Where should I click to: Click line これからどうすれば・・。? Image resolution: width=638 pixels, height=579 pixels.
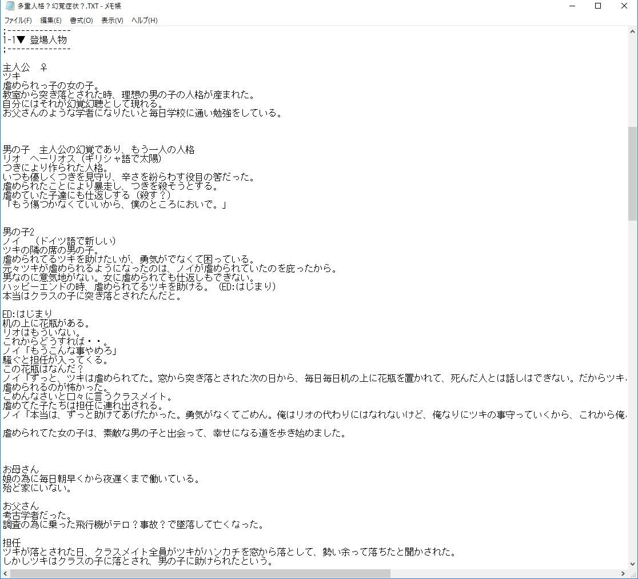coord(56,342)
